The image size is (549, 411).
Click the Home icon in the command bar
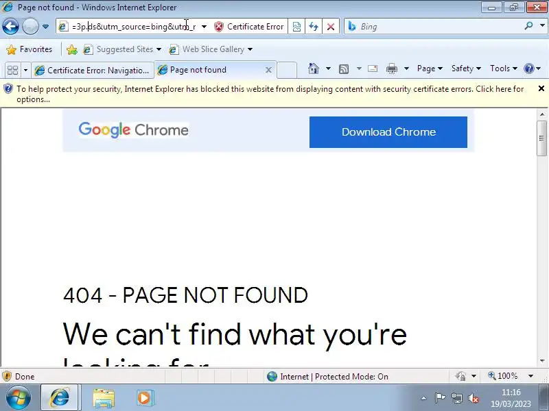pyautogui.click(x=314, y=68)
